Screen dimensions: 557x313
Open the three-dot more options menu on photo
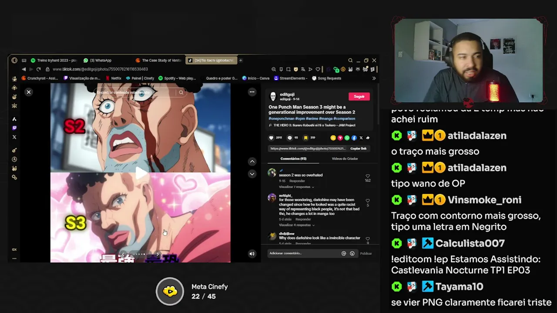point(252,92)
